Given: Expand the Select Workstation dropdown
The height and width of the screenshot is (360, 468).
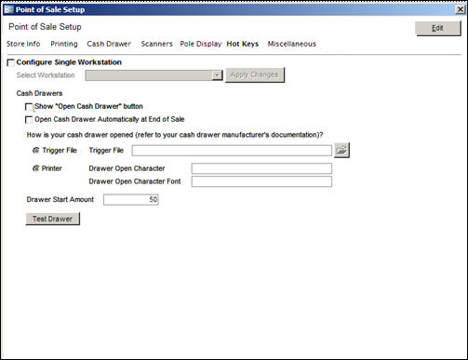Looking at the screenshot, I should [217, 75].
